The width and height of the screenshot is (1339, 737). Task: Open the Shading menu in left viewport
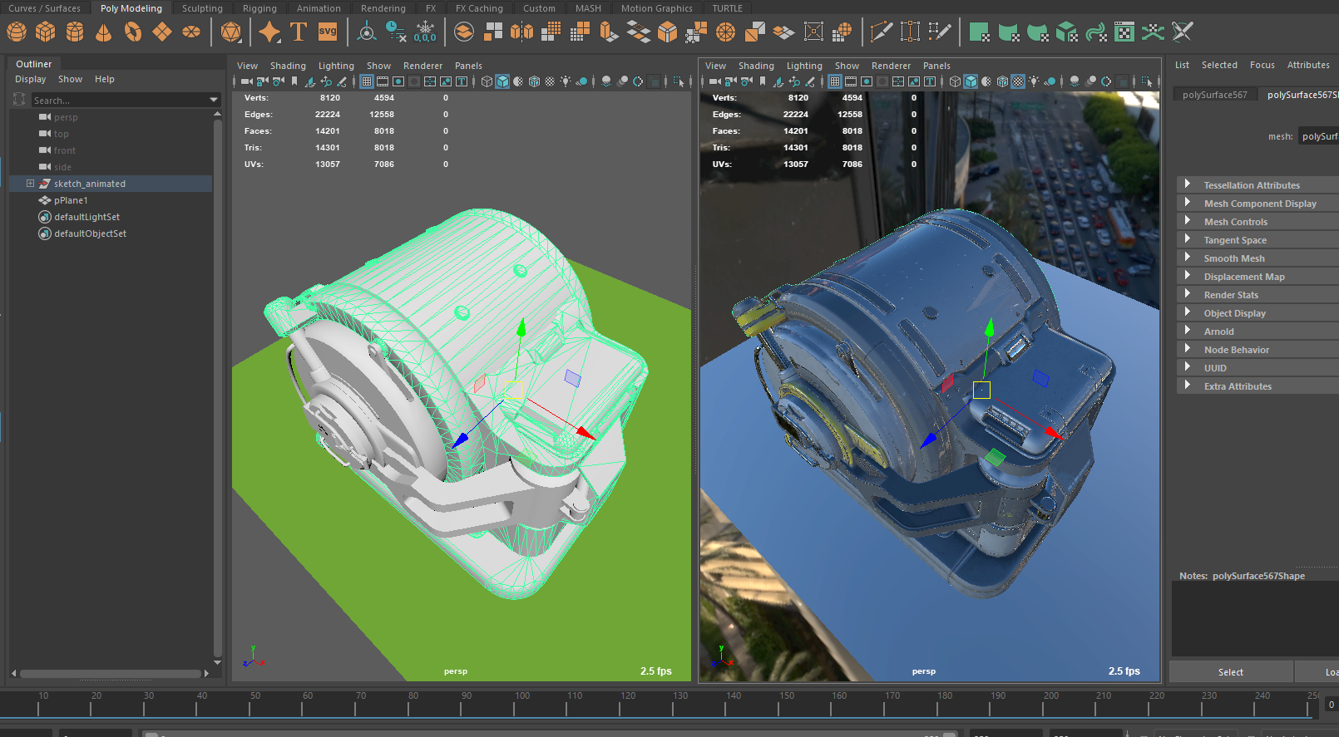[x=288, y=66]
